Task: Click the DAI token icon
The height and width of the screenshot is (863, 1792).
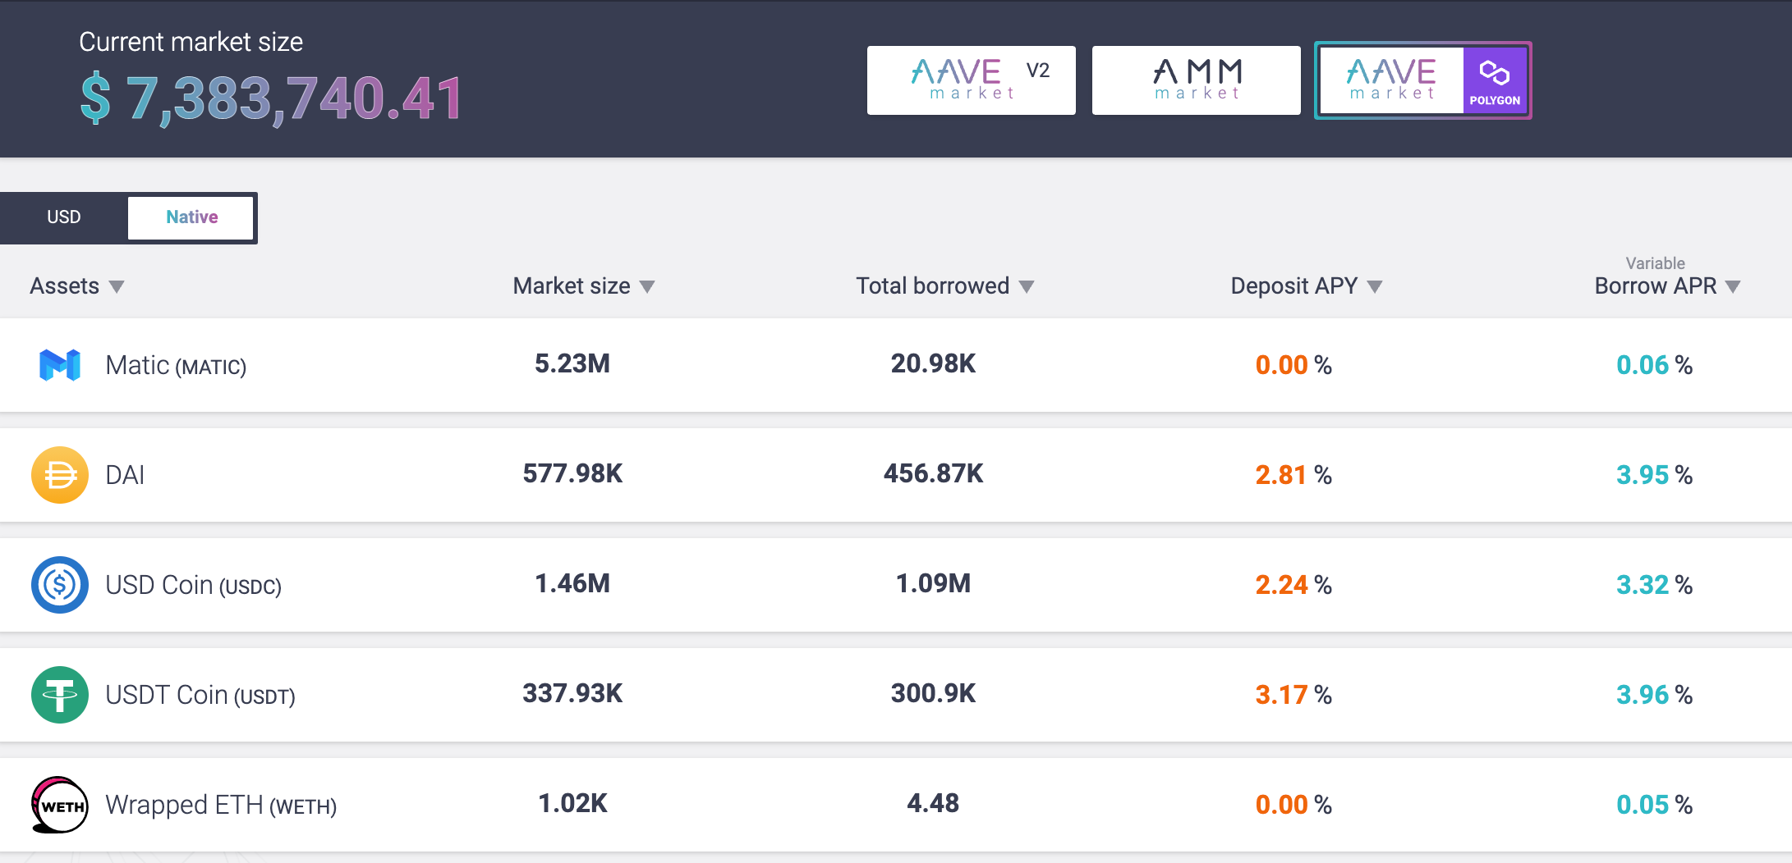Action: pos(60,475)
